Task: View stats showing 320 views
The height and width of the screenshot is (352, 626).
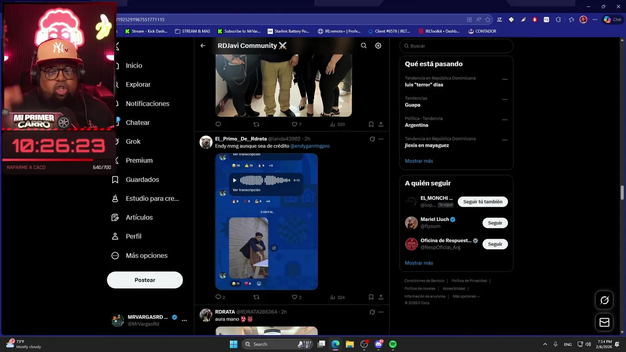Action: coord(337,124)
